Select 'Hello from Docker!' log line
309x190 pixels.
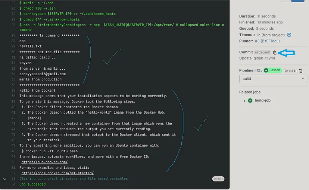click(x=37, y=91)
